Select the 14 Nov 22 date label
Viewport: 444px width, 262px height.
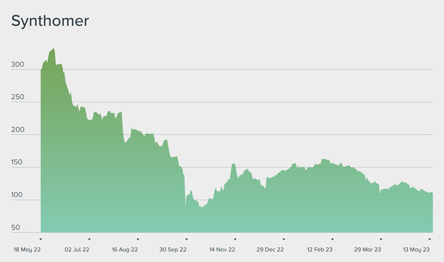tap(222, 249)
